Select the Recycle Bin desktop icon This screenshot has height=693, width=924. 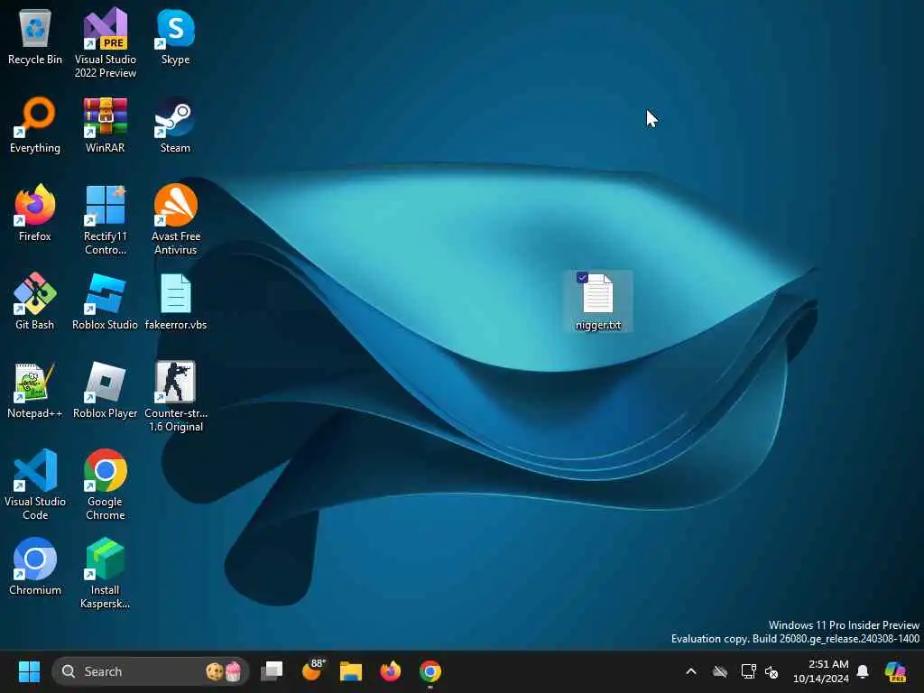pos(35,37)
